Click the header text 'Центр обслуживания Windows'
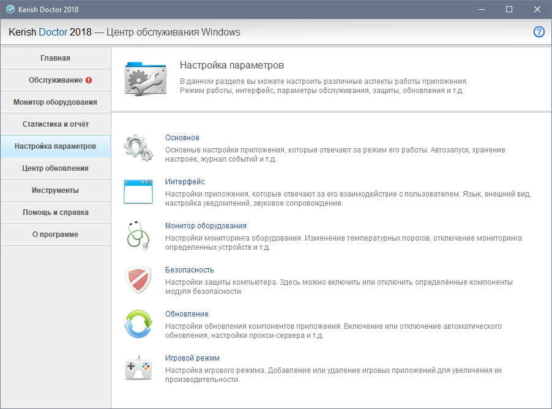Image resolution: width=552 pixels, height=409 pixels. pyautogui.click(x=174, y=32)
